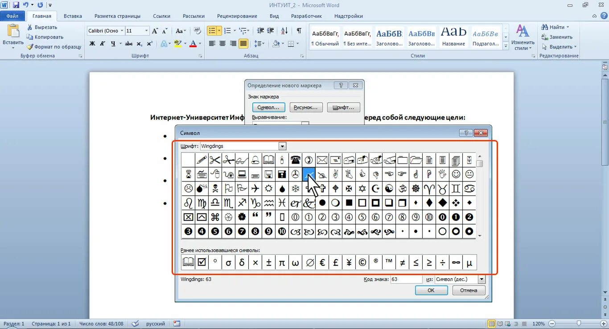Click Заменить in Редактирование group
This screenshot has width=609, height=329.
coord(557,37)
